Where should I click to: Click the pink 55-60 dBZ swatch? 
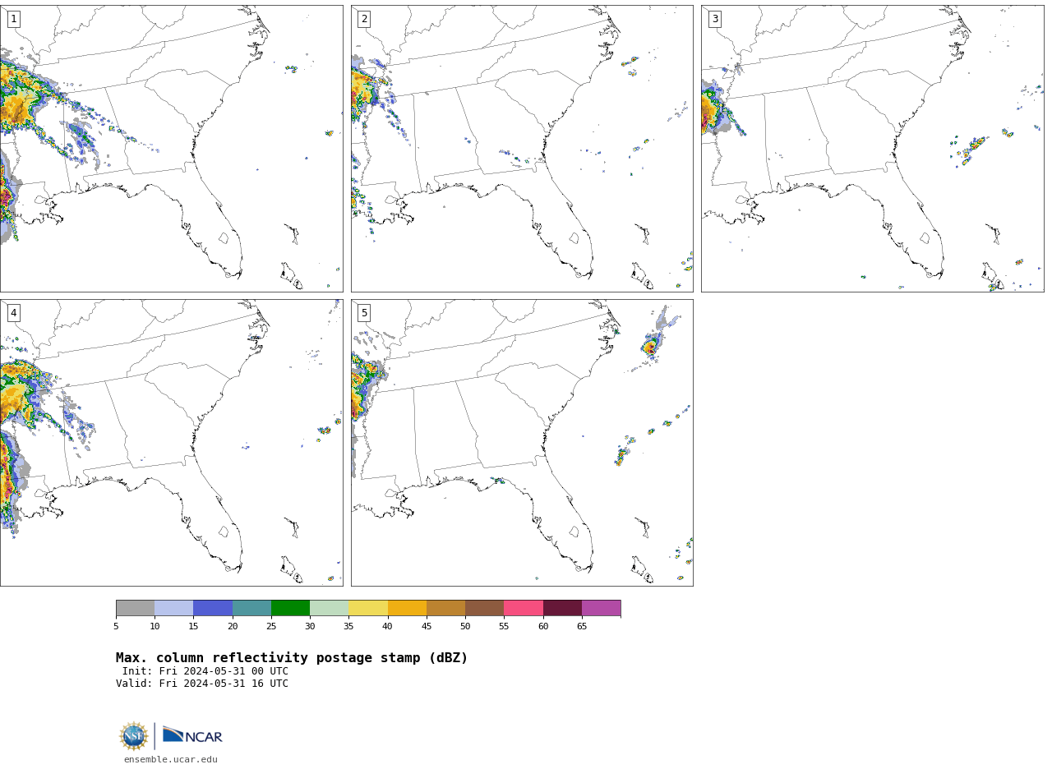(524, 608)
